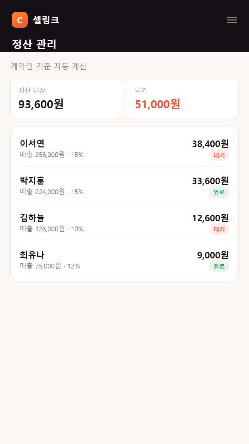
Task: Select the 김하늘 settlement row
Action: 124,222
